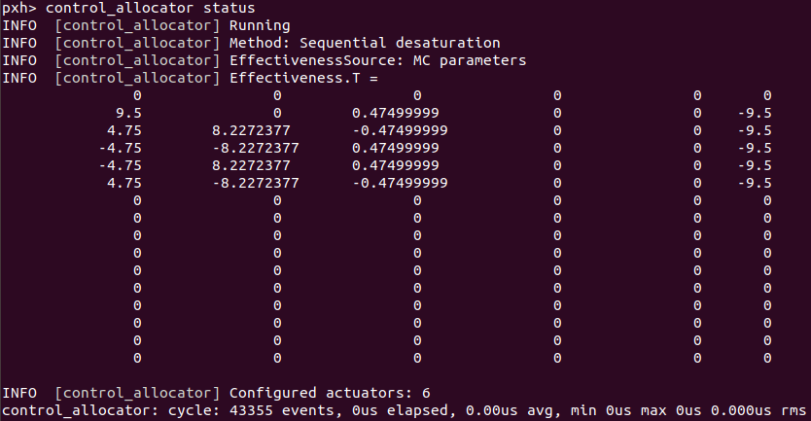Click 'Method: Sequential desaturation' text
This screenshot has width=811, height=421.
365,43
